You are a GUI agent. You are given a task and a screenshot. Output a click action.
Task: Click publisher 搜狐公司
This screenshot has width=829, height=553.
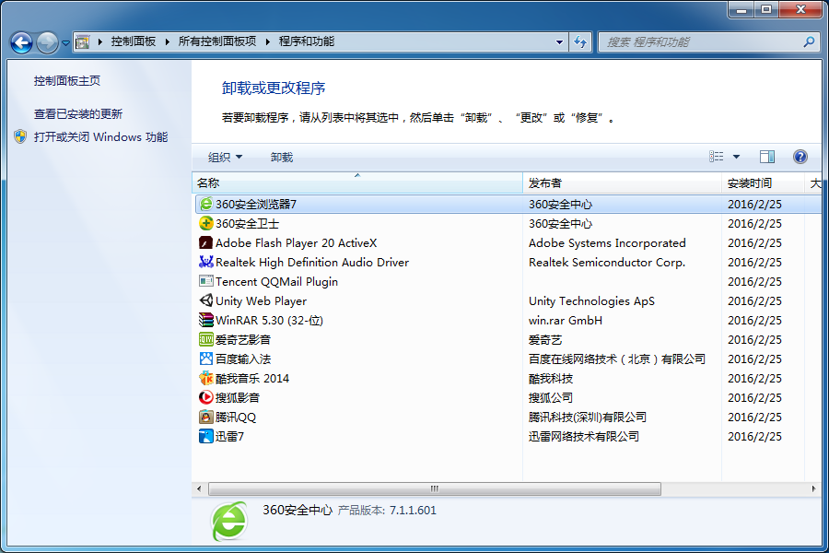tap(551, 397)
